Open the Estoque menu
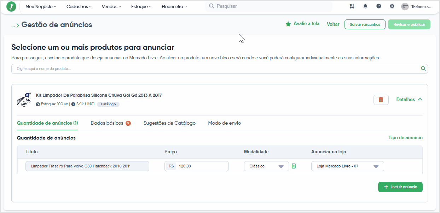 click(x=141, y=6)
